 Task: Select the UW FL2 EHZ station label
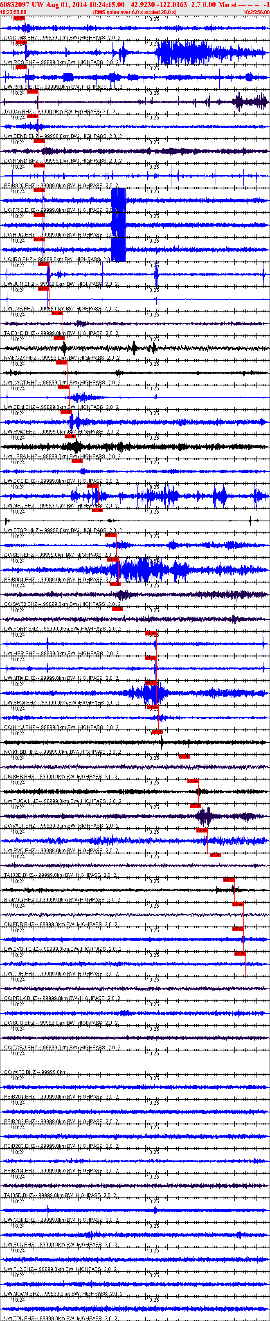pos(61,1269)
